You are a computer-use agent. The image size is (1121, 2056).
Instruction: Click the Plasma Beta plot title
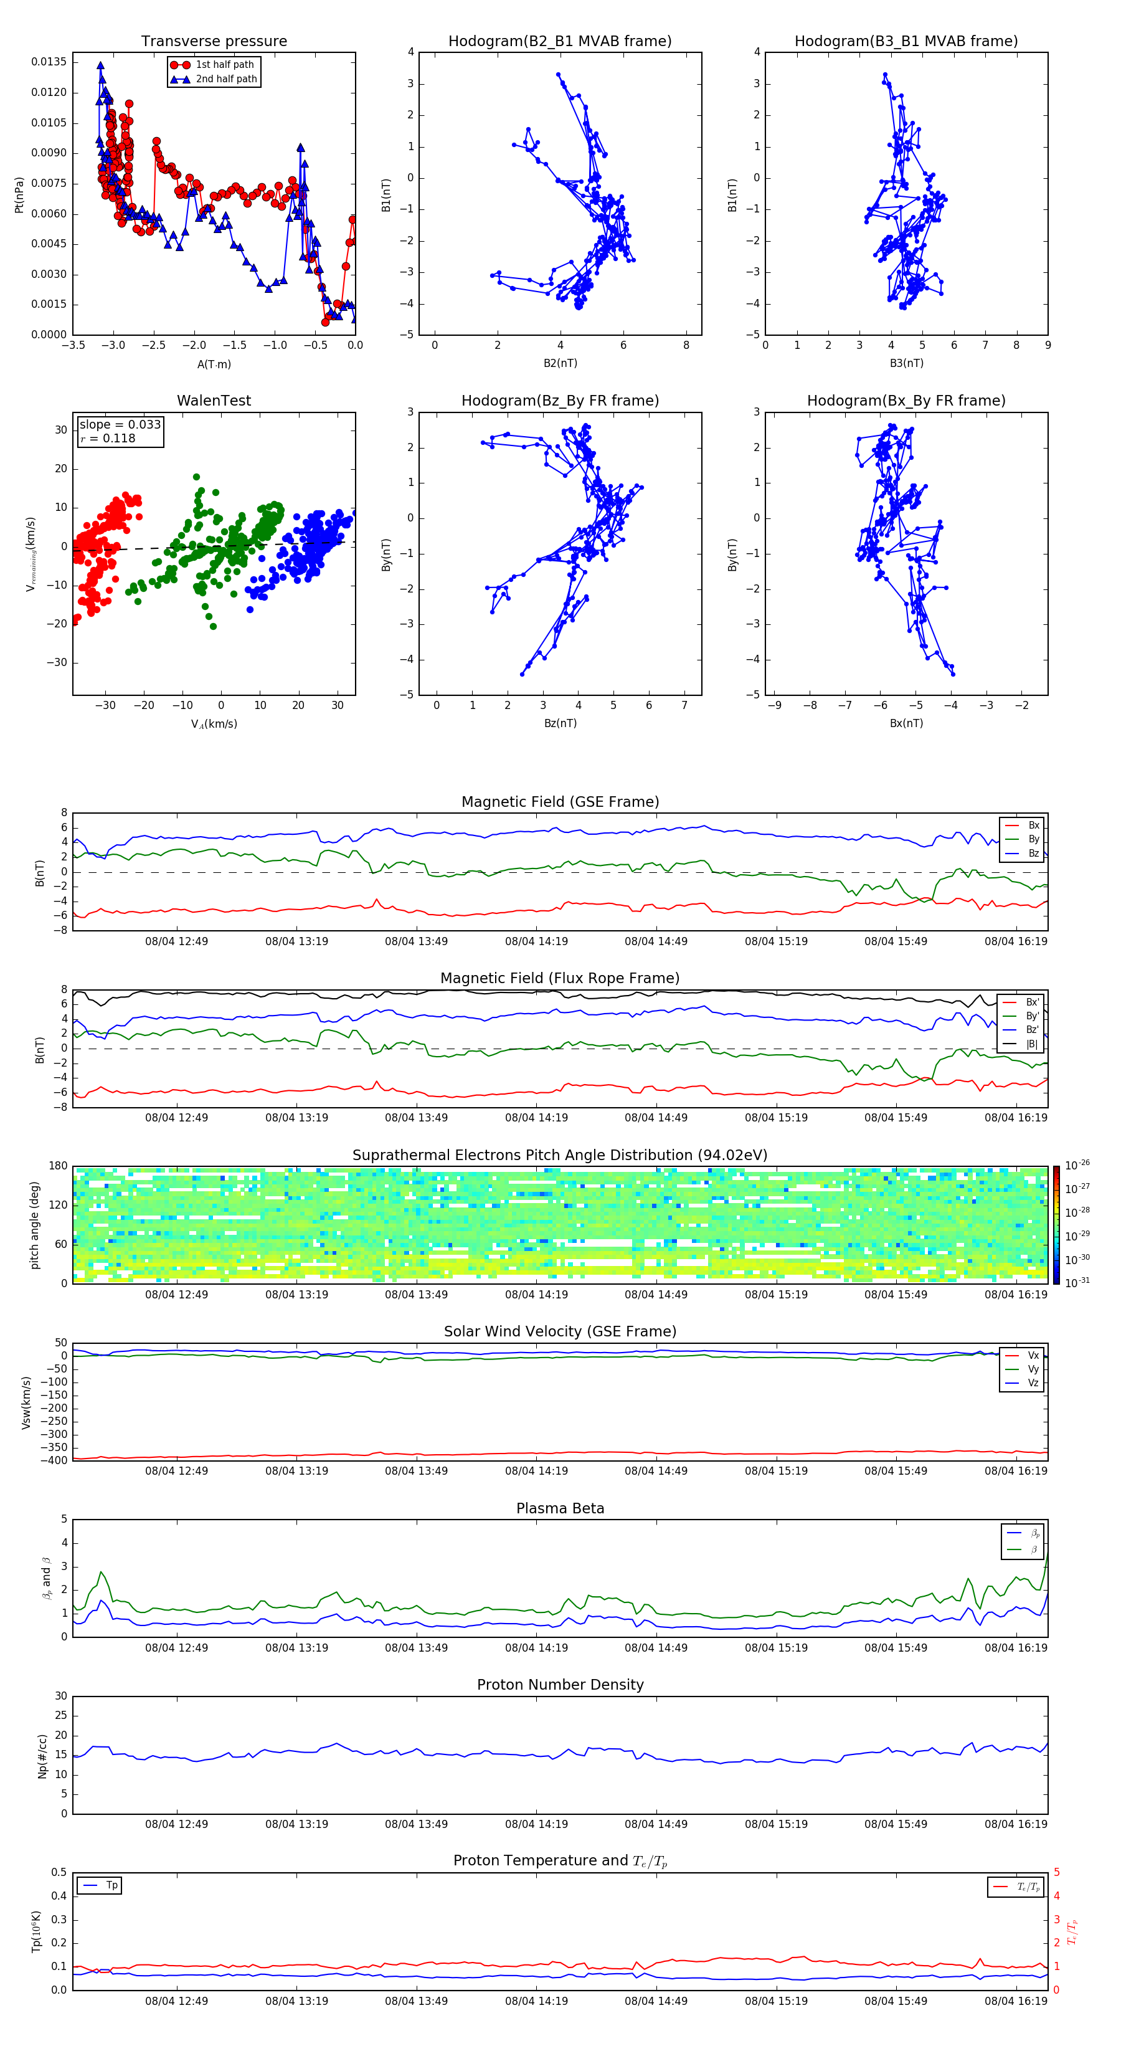pos(560,1509)
